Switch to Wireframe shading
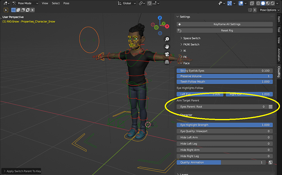Viewport: 282px width, 175px height. click(x=258, y=3)
